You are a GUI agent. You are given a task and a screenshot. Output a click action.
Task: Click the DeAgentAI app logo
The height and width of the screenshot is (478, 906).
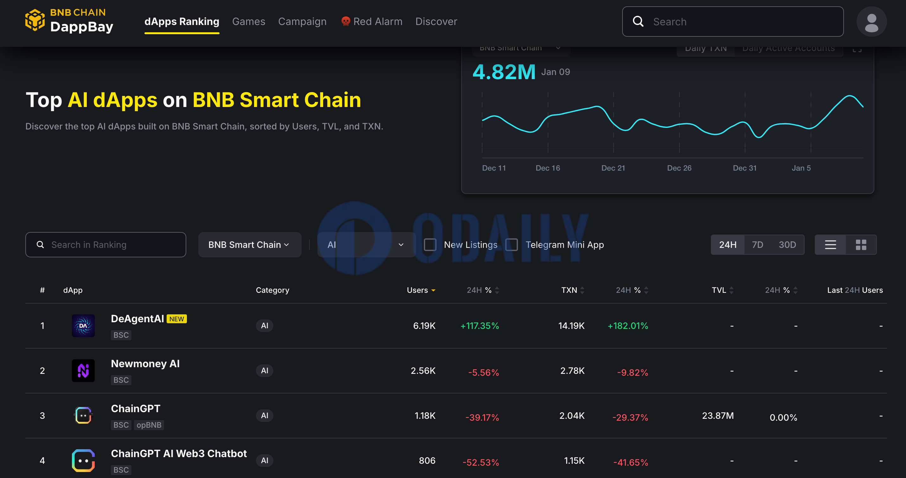coord(83,326)
